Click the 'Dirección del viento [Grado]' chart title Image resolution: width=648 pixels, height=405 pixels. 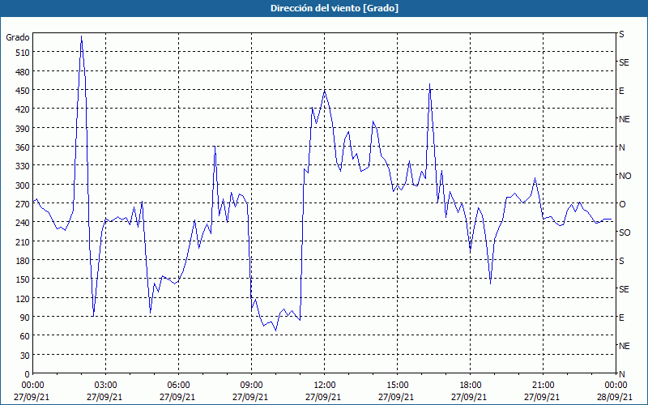335,8
